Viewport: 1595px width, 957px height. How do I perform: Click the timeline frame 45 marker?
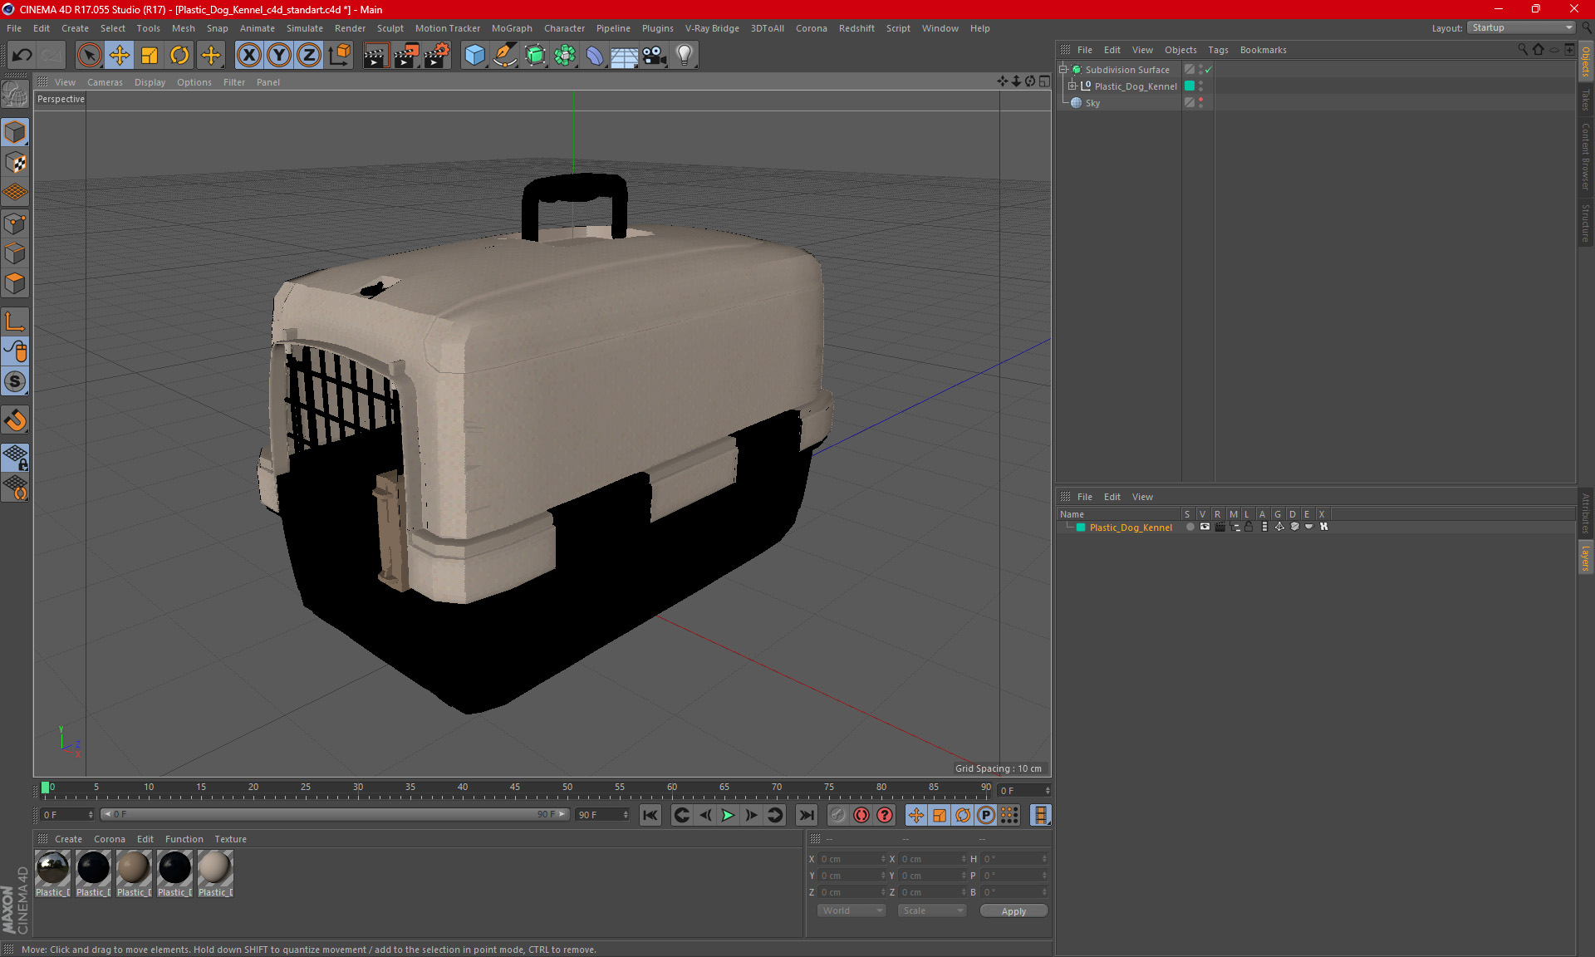(515, 787)
